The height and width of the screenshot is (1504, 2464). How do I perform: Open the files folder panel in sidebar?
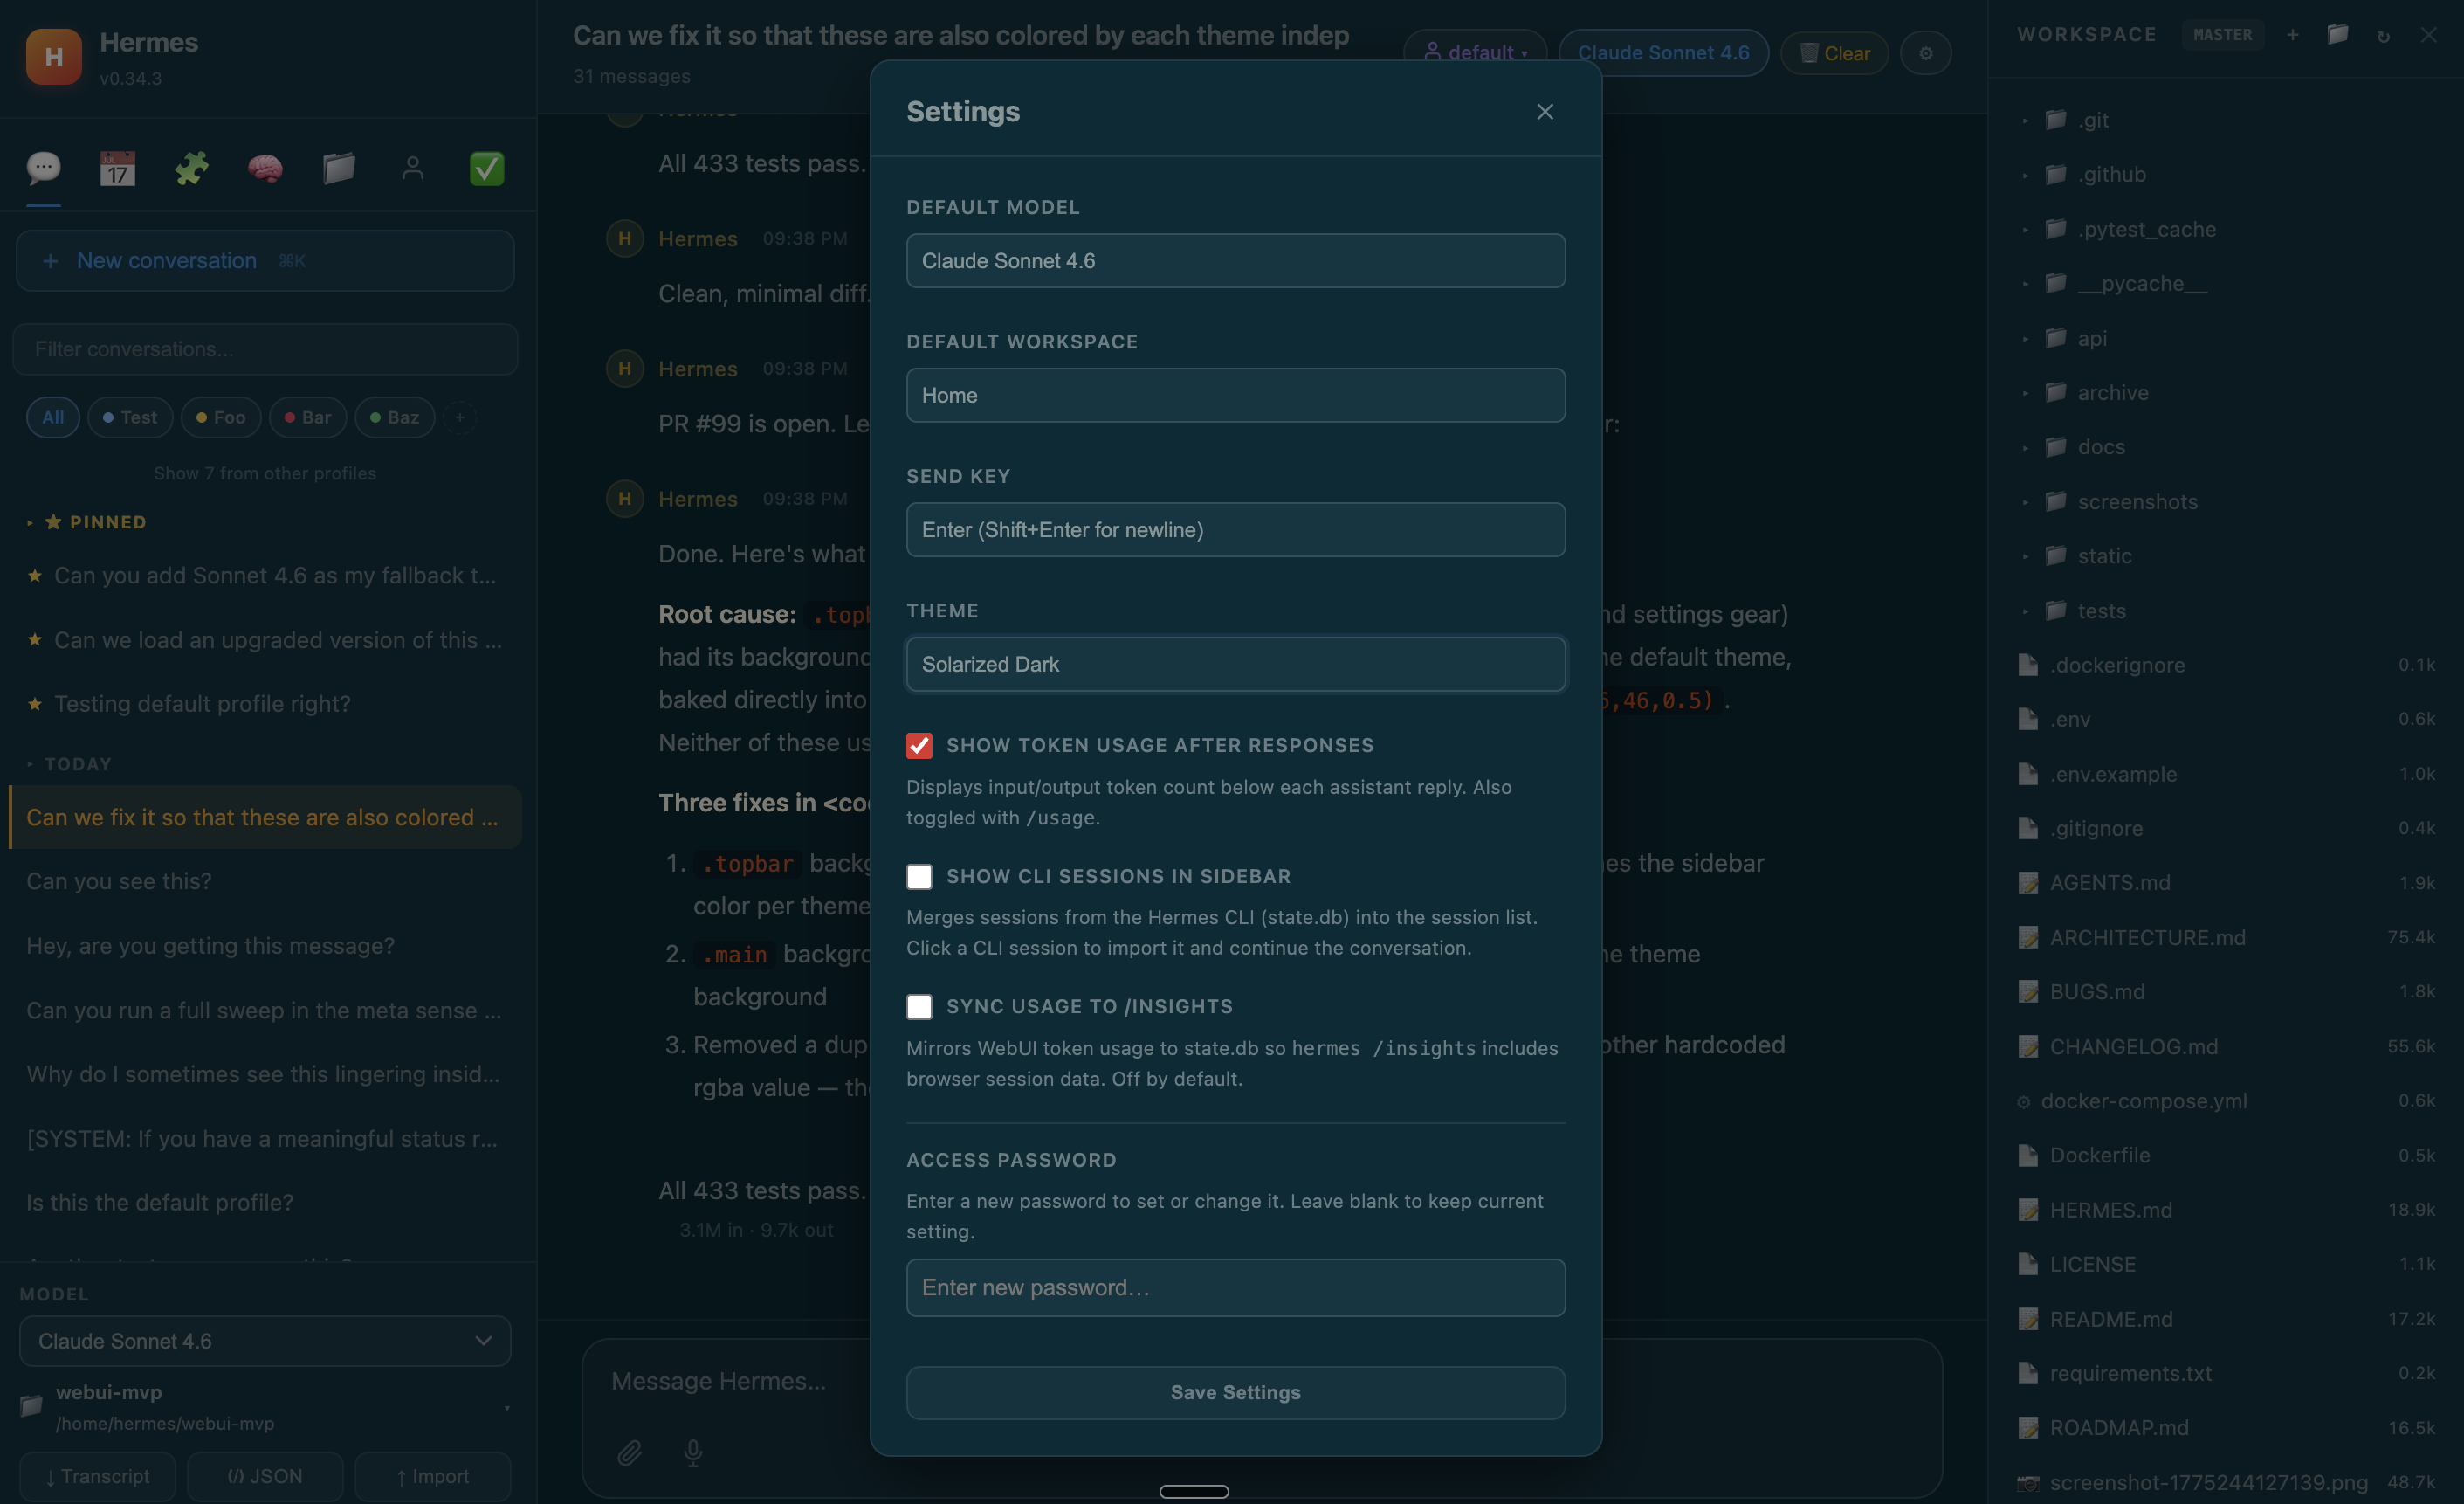click(x=339, y=168)
